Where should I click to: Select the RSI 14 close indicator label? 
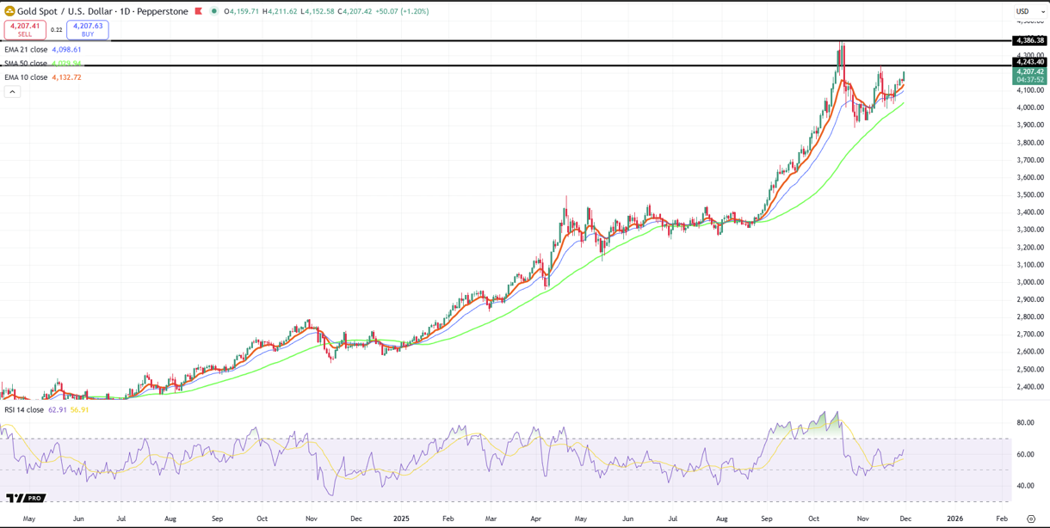pyautogui.click(x=24, y=410)
